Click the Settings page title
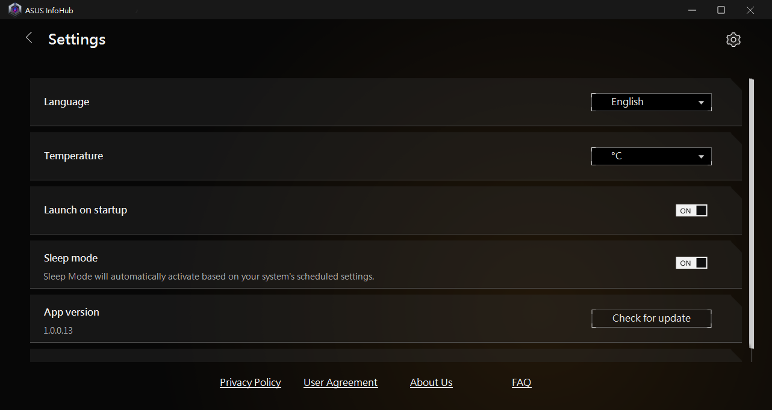Viewport: 772px width, 410px height. click(76, 39)
